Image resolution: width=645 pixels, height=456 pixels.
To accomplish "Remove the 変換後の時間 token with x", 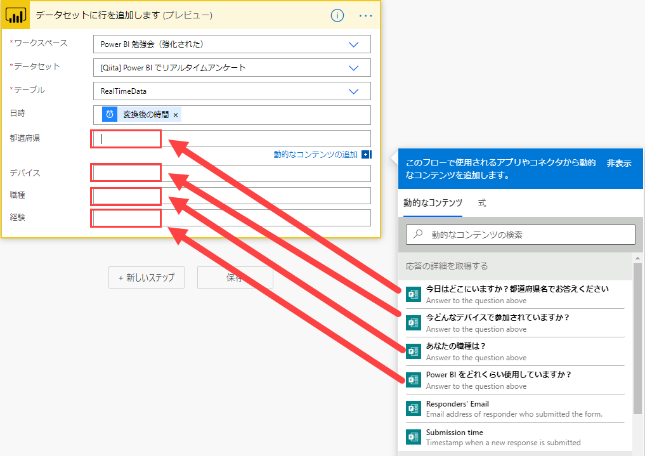I will [176, 115].
